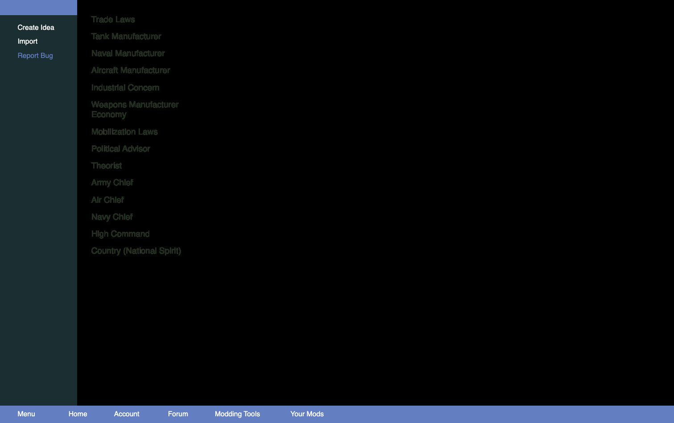Screen dimensions: 674x423
Task: Click Create Idea in the sidebar
Action: (36, 28)
